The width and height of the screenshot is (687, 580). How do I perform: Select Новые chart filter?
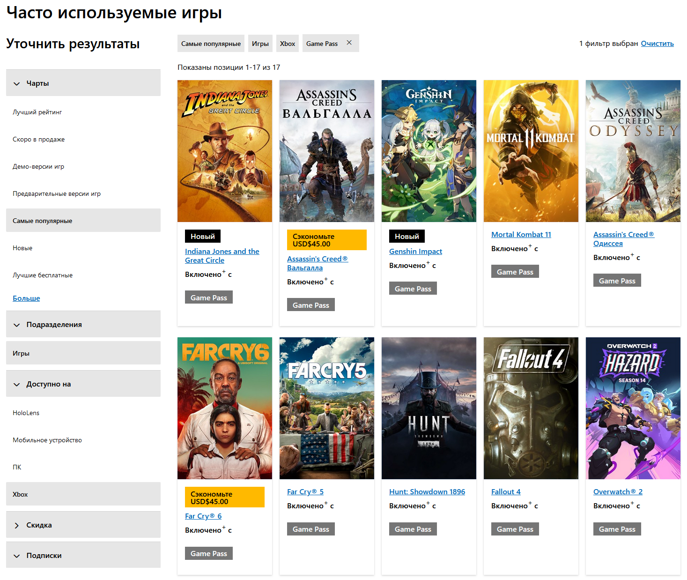pos(22,248)
